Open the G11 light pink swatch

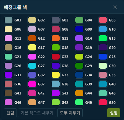coord(9,38)
